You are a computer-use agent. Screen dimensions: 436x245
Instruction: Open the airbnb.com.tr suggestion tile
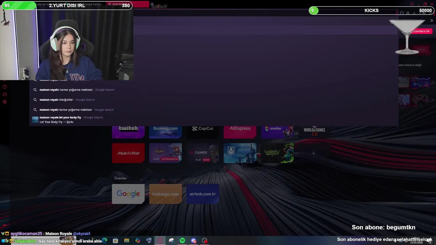(203, 194)
